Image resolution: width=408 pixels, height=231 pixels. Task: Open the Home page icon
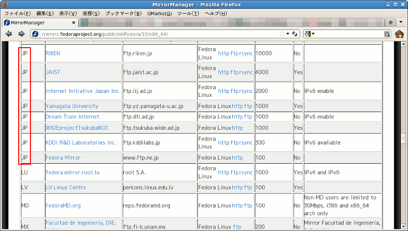click(399, 34)
